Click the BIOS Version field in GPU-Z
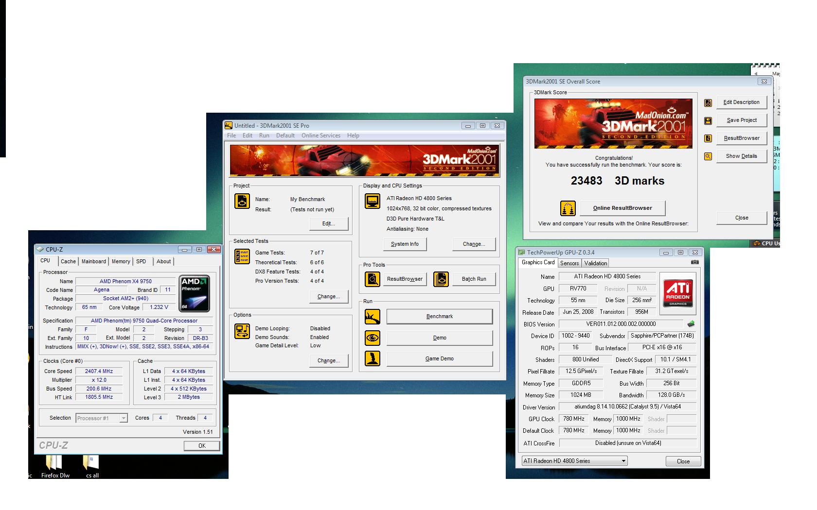817x510 pixels. pos(621,324)
